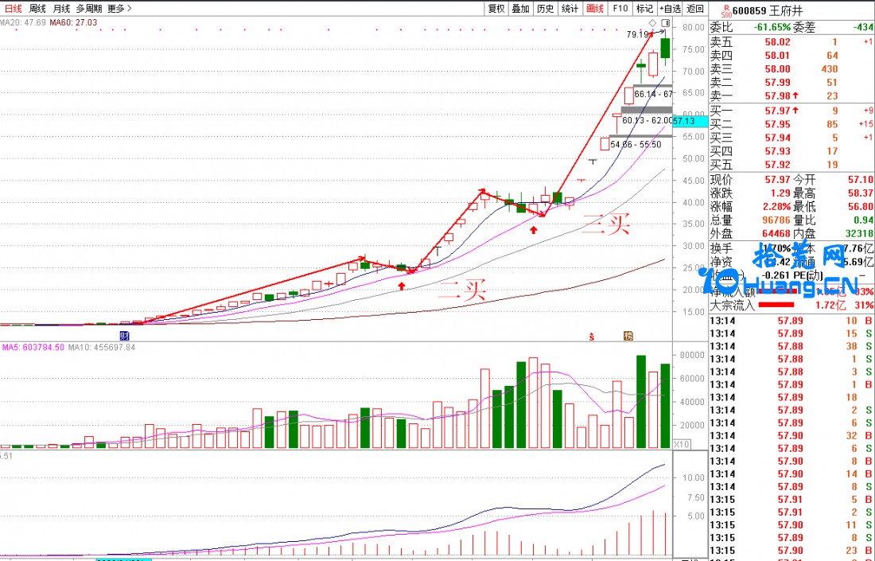Click the 今开 57.10 open price
The image size is (875, 561).
(x=861, y=180)
